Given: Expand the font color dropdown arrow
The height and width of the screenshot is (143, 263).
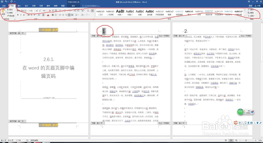Looking at the screenshot, I should click(50, 15).
